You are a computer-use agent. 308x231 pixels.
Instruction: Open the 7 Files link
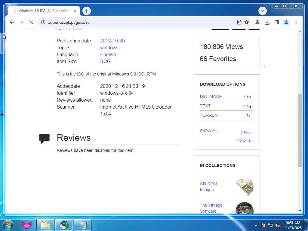pos(246,133)
